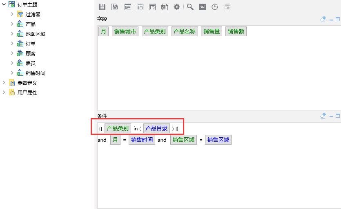Screen dimensions: 341x209
Task: Select the 产品名称 field chip
Action: 185,31
